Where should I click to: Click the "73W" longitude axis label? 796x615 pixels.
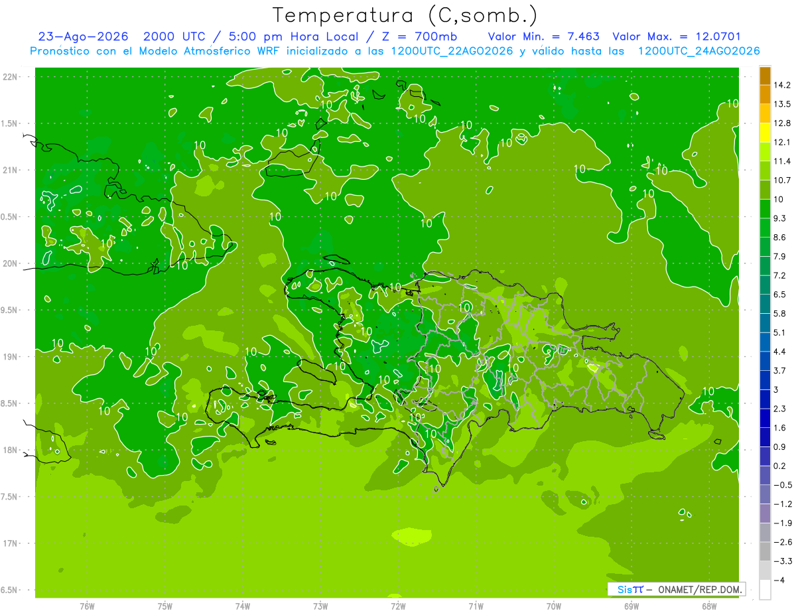click(x=320, y=606)
